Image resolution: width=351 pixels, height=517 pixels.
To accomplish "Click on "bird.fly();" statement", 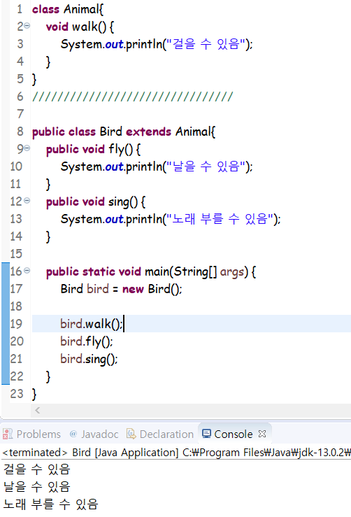I will (x=86, y=341).
